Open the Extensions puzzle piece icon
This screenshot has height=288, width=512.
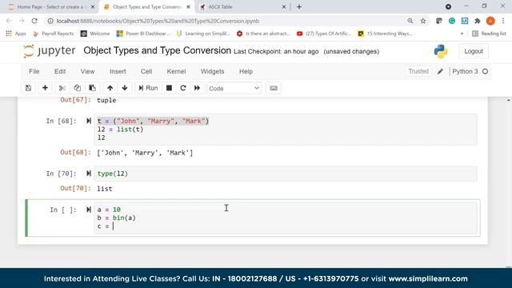click(x=478, y=21)
